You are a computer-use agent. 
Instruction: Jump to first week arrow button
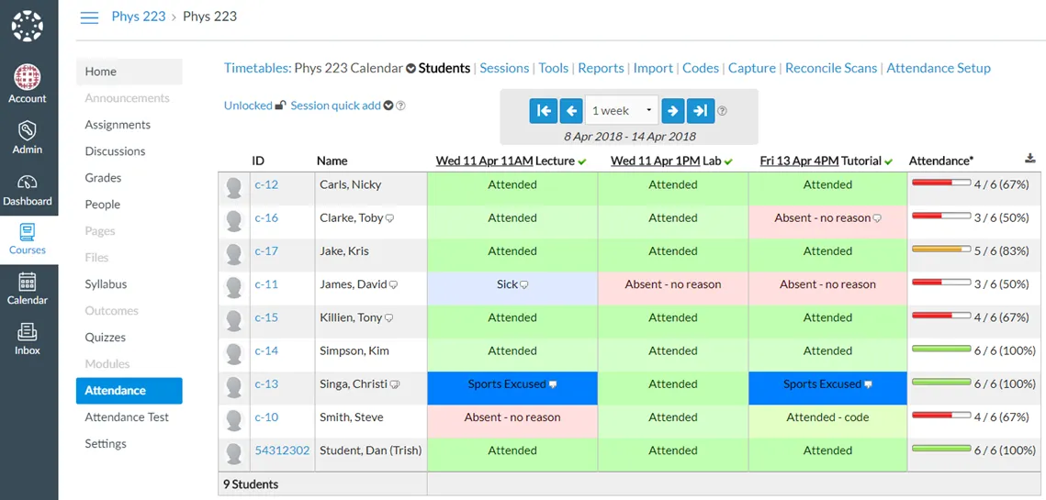click(543, 111)
